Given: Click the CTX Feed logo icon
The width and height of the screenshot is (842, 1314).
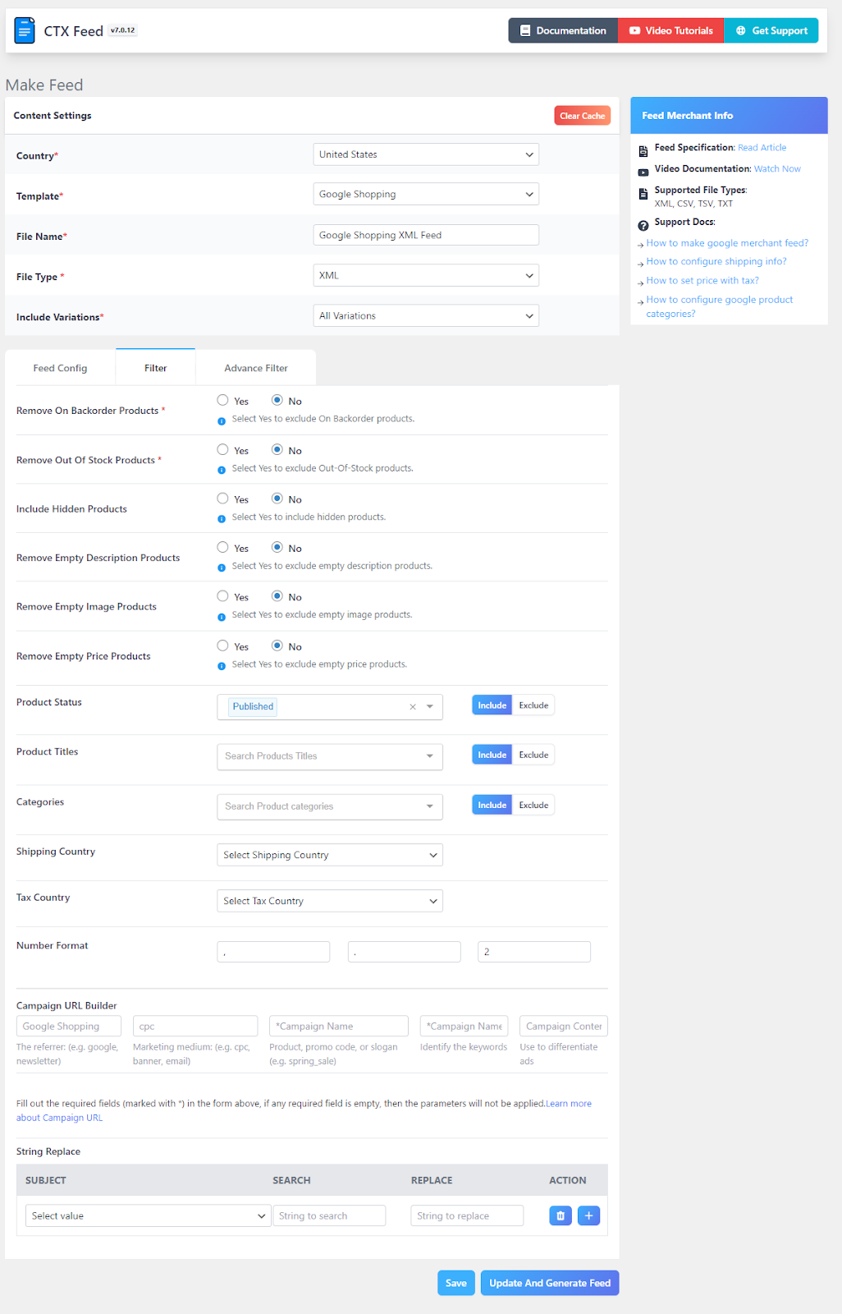Looking at the screenshot, I should 25,30.
